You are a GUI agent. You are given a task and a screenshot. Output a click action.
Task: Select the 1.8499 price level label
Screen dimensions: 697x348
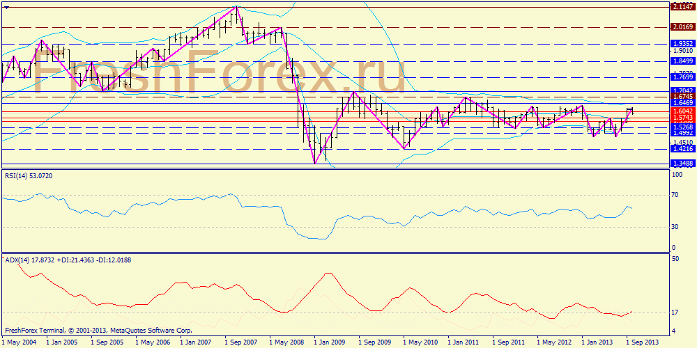point(682,61)
